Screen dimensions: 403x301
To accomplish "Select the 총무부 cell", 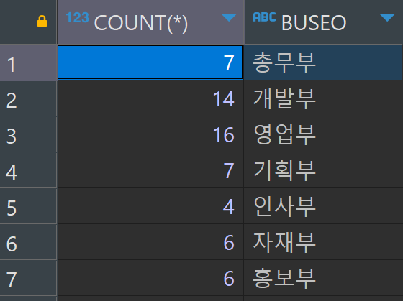I will click(x=323, y=62).
